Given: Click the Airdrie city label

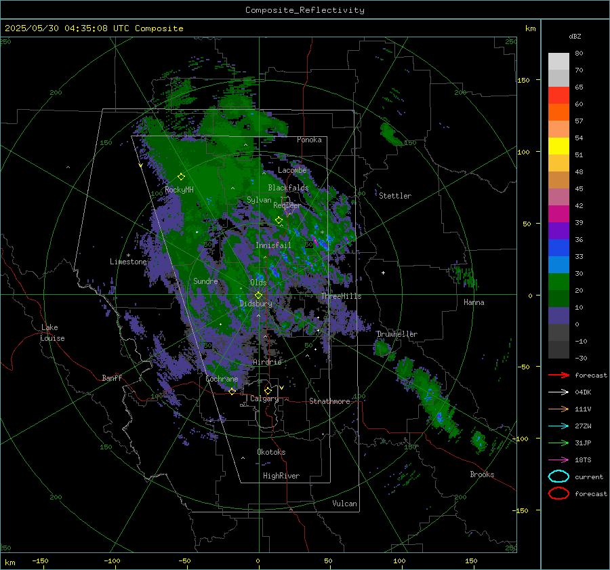Looking at the screenshot, I should (267, 362).
